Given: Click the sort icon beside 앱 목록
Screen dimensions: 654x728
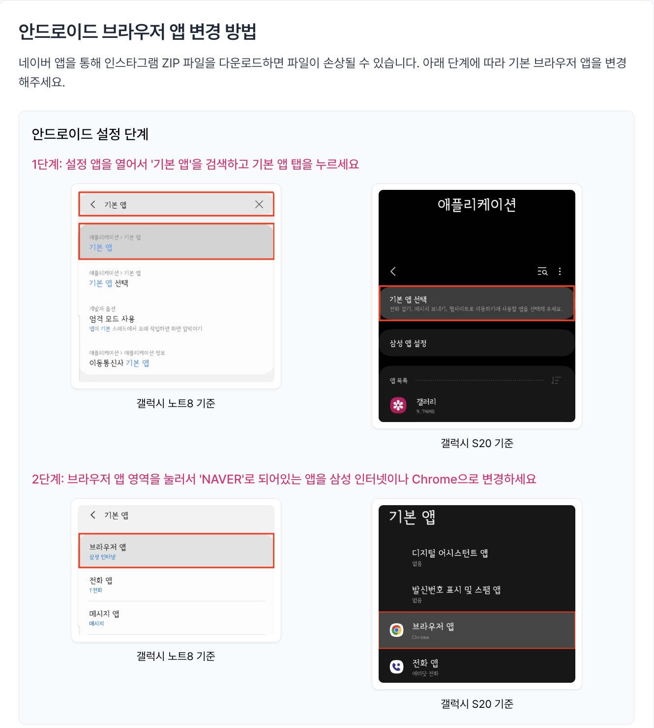Looking at the screenshot, I should (556, 380).
